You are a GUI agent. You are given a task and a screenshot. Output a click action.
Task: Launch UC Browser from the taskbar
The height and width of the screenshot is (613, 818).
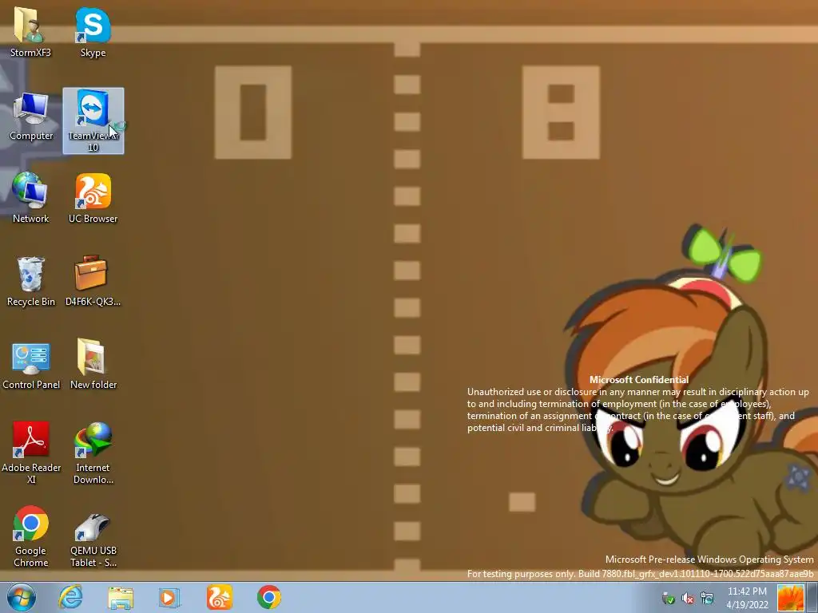[219, 597]
